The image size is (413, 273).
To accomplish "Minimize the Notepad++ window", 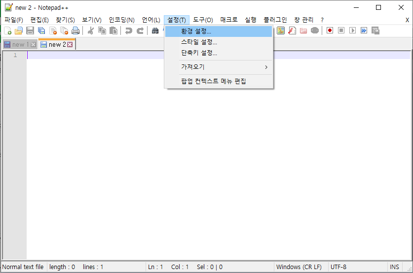I will point(356,7).
